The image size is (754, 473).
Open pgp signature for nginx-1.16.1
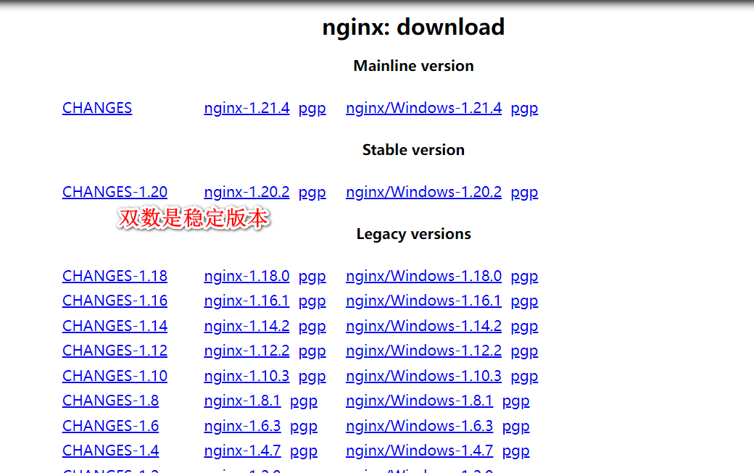tap(312, 301)
